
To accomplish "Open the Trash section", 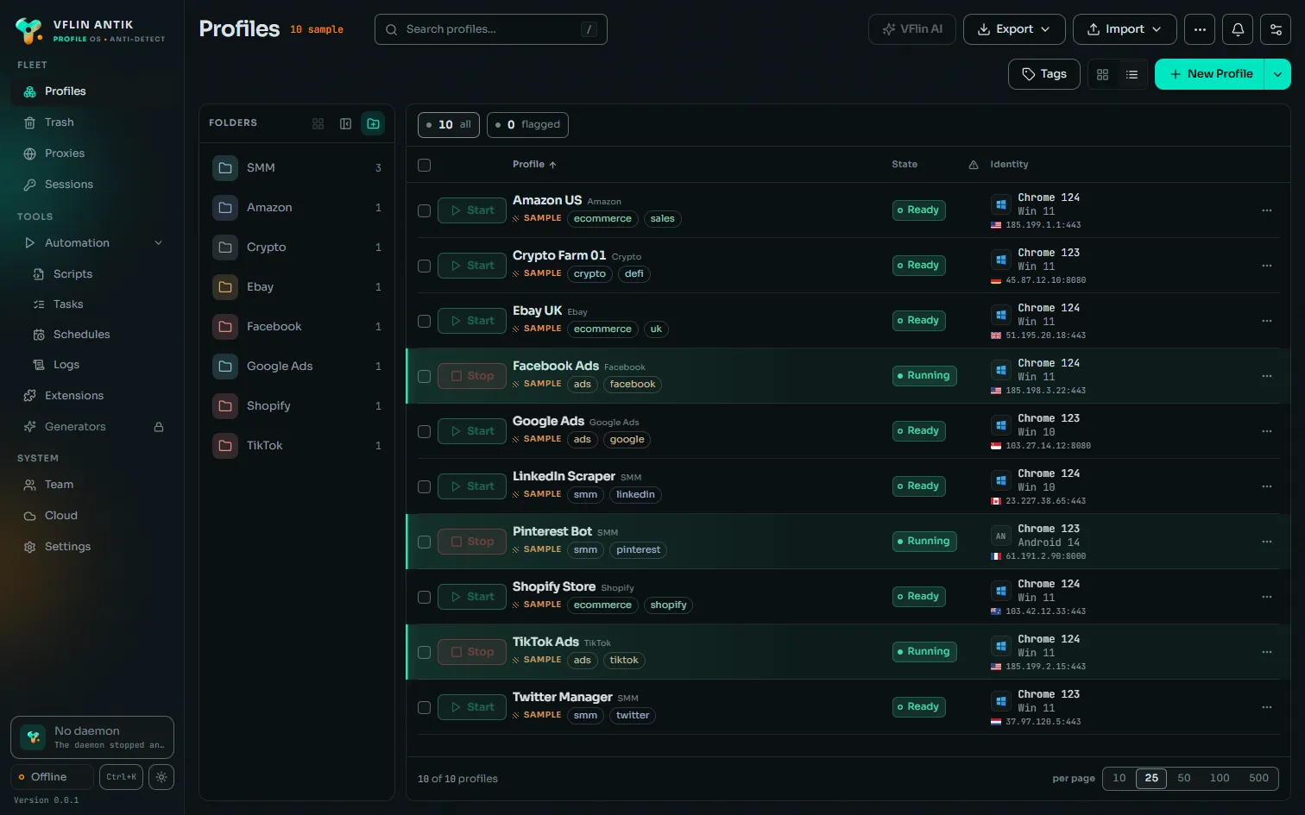I will click(x=91, y=122).
